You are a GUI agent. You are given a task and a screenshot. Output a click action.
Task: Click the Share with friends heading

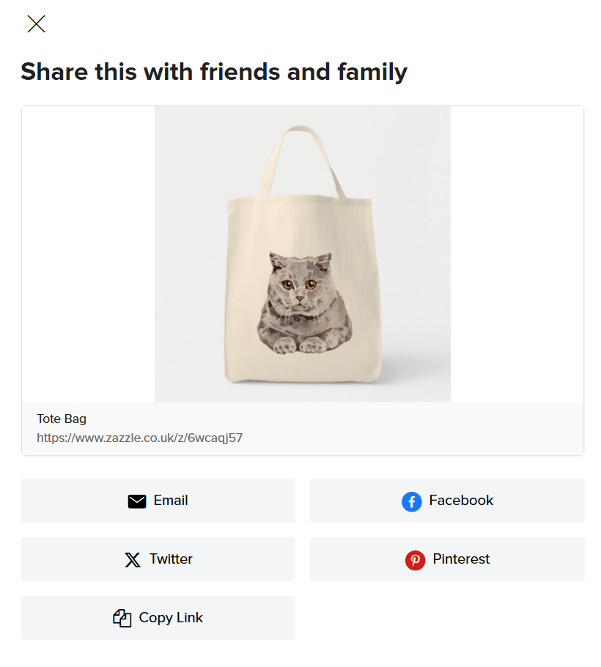coord(214,72)
